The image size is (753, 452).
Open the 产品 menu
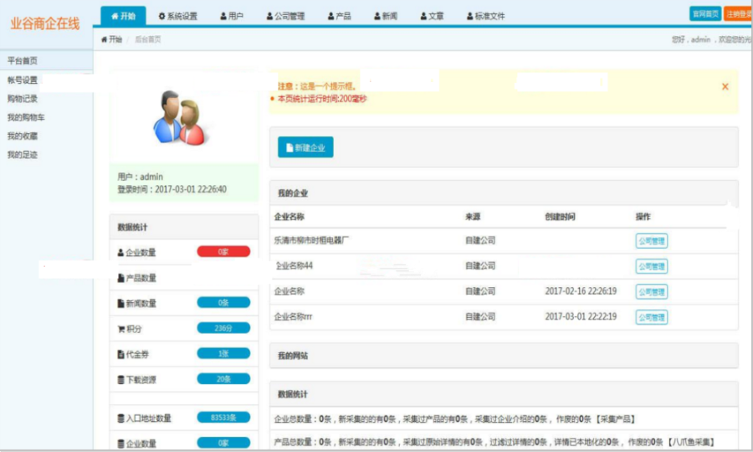[339, 16]
